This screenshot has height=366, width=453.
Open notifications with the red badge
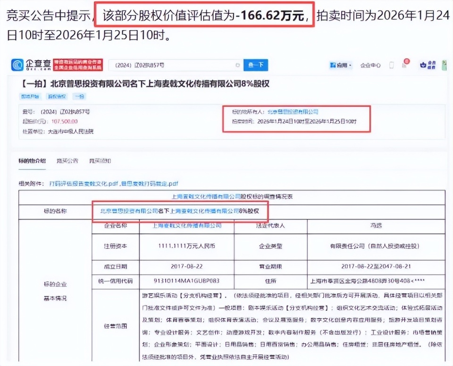[x=406, y=63]
